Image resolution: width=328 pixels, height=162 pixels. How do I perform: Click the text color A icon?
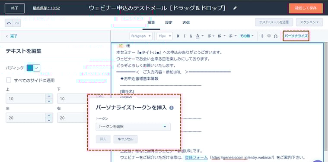coord(197,36)
